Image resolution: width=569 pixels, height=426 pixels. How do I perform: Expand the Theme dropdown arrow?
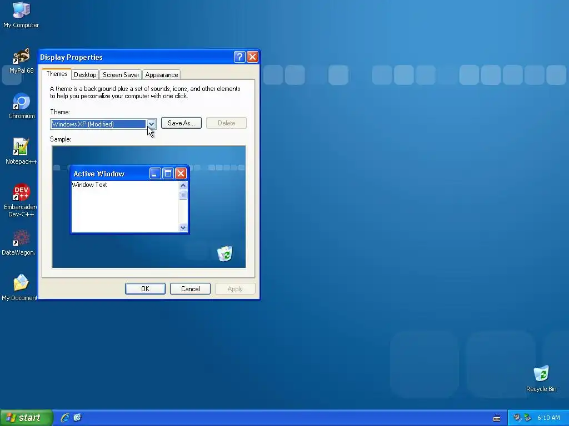[x=151, y=124]
